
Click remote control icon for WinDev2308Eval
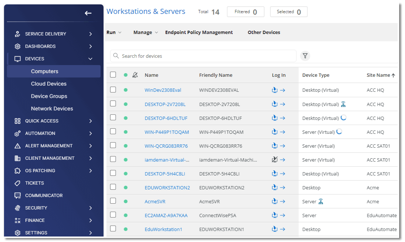pyautogui.click(x=275, y=90)
